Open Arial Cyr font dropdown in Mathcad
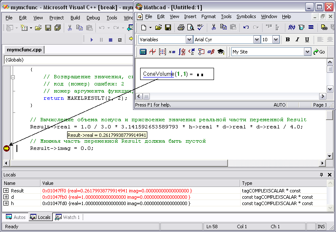This screenshot has height=232, width=336. 257,40
